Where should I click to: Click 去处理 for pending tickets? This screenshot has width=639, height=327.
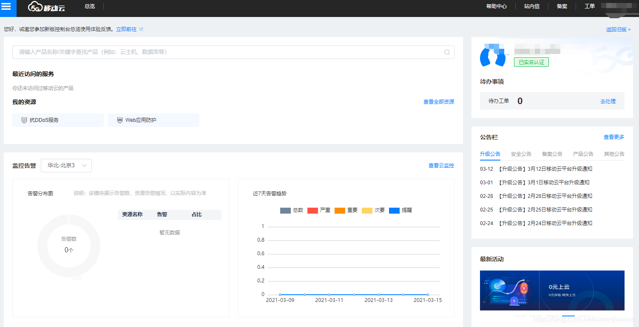(x=608, y=101)
